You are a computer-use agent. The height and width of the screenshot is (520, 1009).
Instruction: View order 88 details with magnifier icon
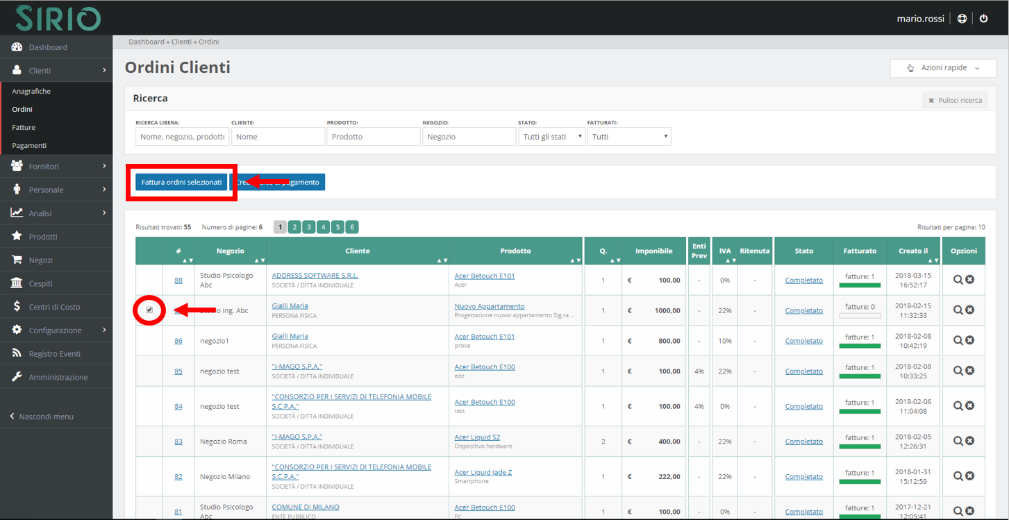pyautogui.click(x=958, y=280)
